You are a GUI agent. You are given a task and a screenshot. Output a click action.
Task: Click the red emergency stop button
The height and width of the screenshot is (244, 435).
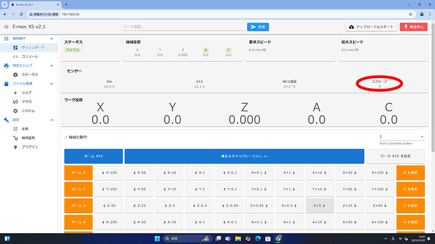click(414, 27)
